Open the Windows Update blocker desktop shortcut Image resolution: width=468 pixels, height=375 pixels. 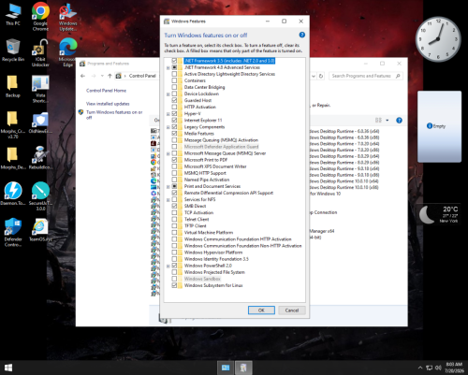[x=68, y=16]
